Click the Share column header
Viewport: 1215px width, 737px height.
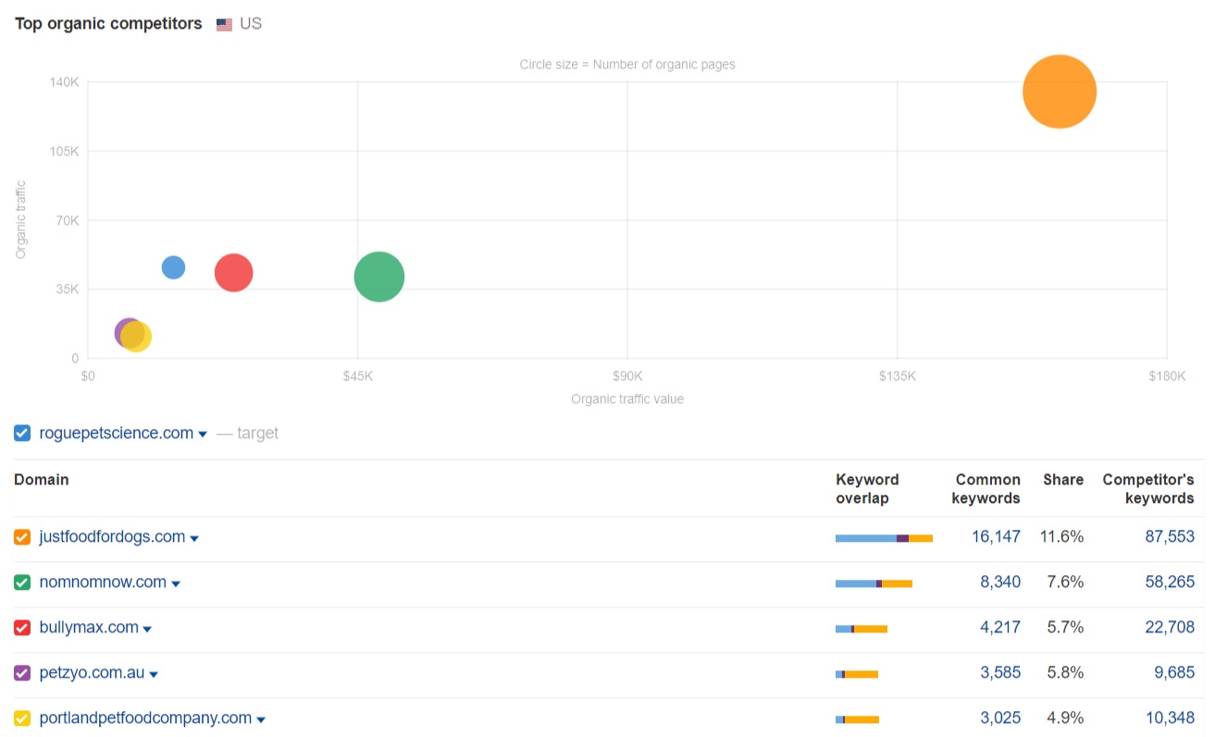(x=1062, y=480)
